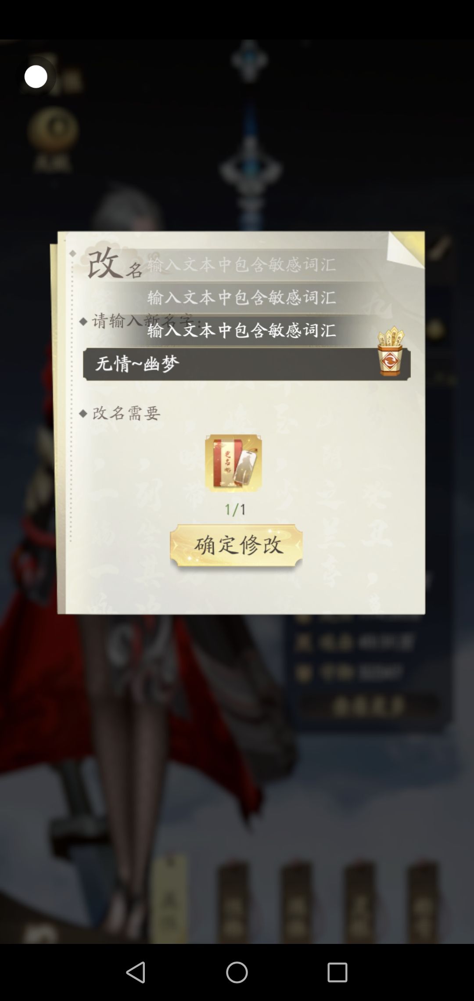Click the folded page corner of rename sheet
The height and width of the screenshot is (1001, 474).
click(406, 249)
